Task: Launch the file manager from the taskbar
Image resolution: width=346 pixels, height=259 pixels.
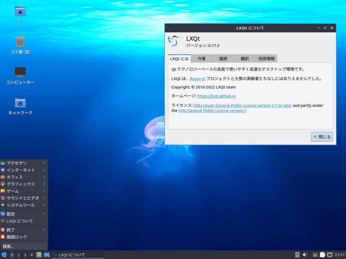Action: [x=39, y=255]
